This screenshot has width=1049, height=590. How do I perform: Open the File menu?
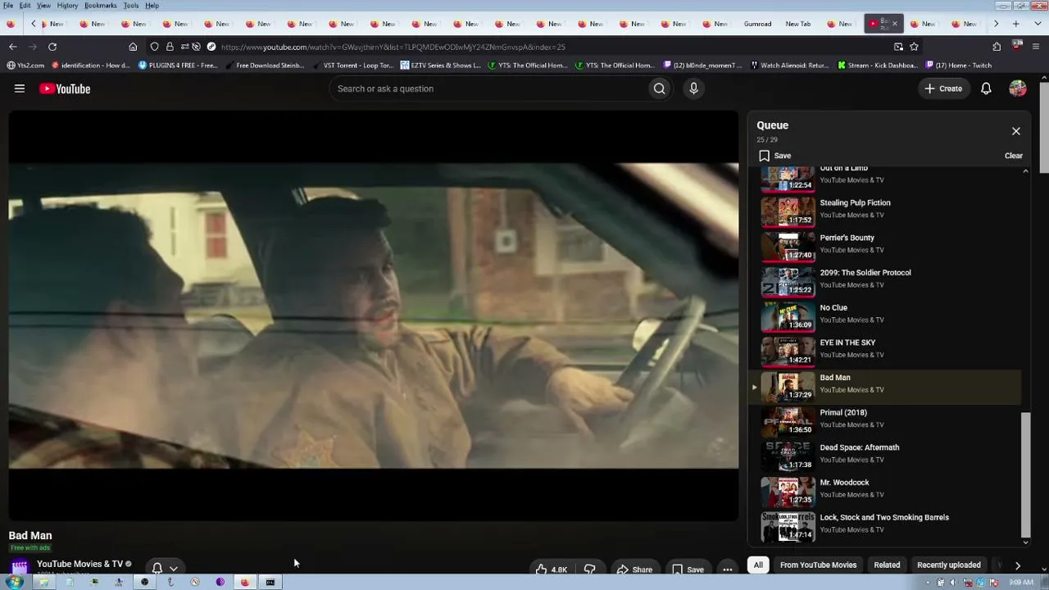pos(8,6)
